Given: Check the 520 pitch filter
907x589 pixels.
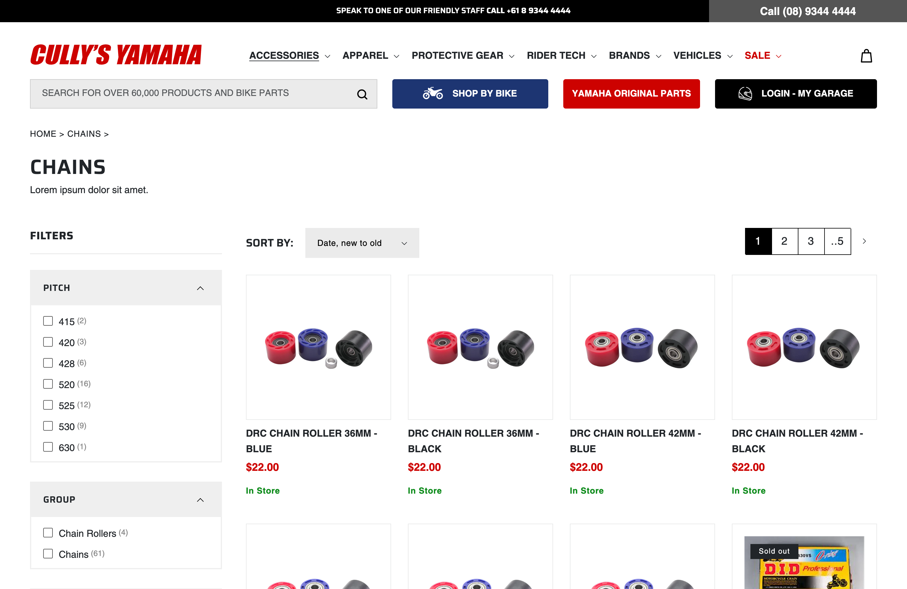Looking at the screenshot, I should point(48,384).
